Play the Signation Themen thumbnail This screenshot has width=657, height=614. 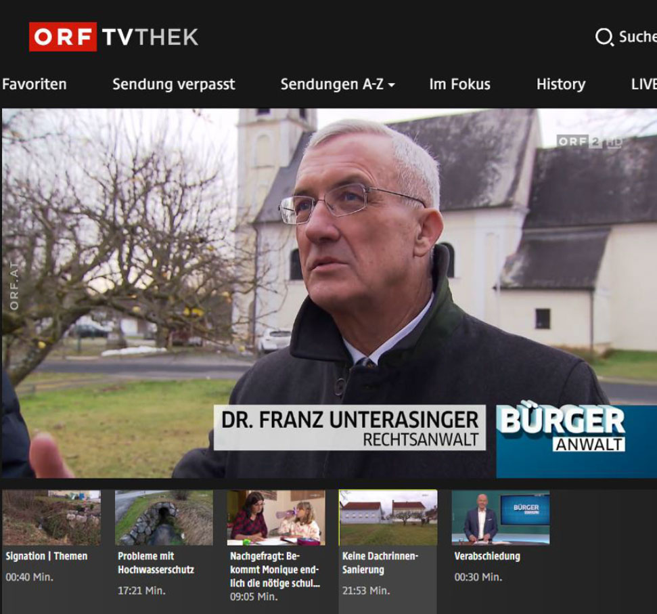[x=51, y=517]
